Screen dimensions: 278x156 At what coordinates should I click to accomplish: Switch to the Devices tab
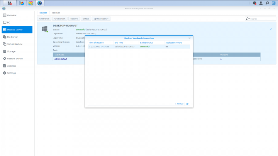(43, 13)
